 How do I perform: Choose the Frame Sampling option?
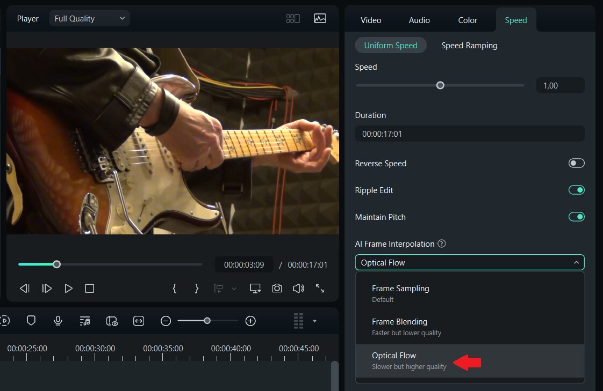(x=470, y=293)
